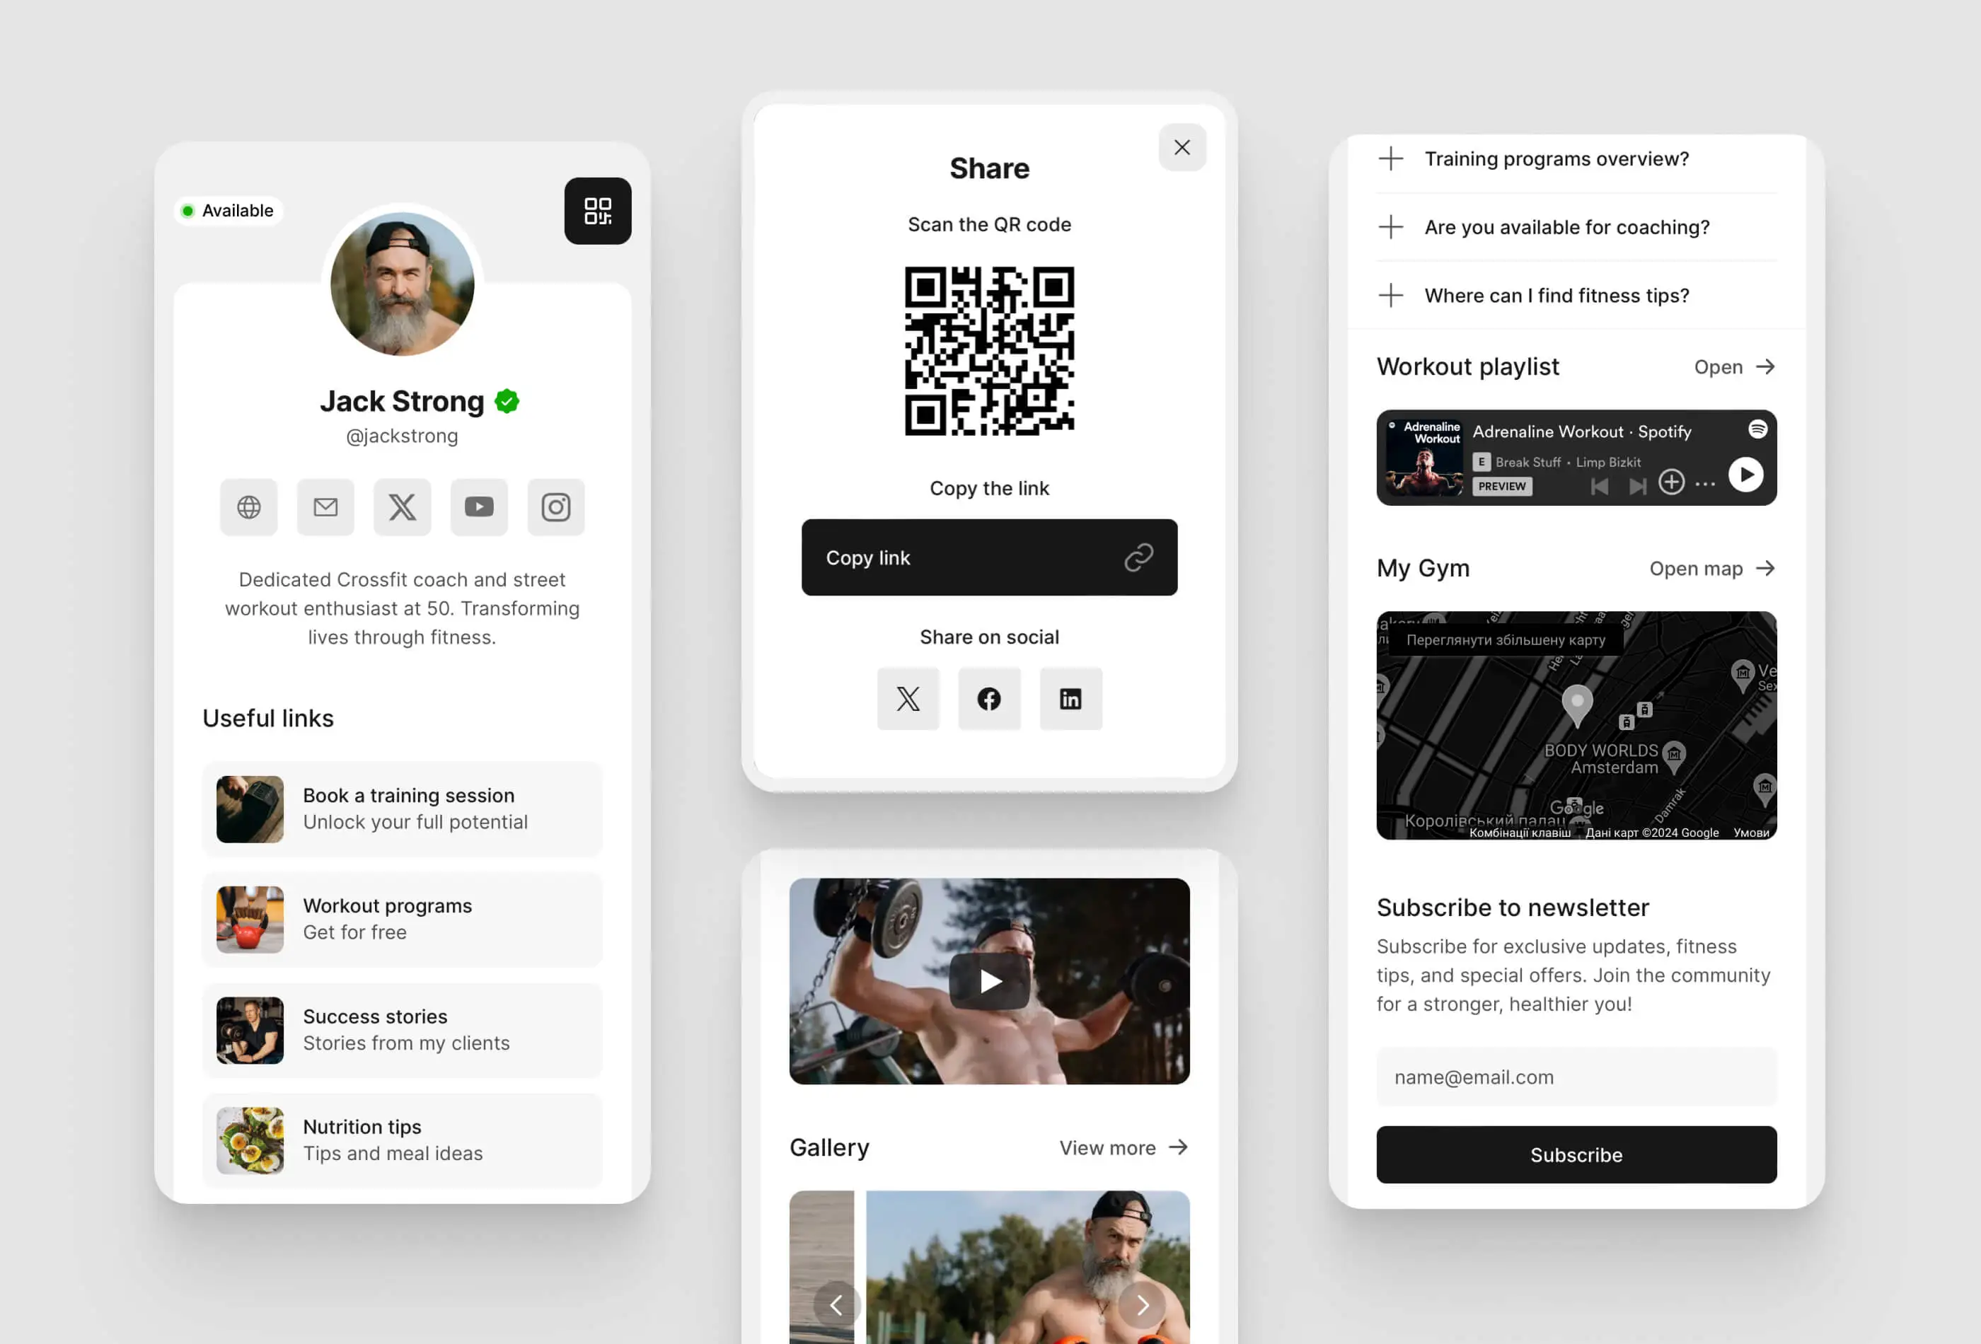Screen dimensions: 1981x1344
Task: Click the globe/website icon
Action: tap(249, 507)
